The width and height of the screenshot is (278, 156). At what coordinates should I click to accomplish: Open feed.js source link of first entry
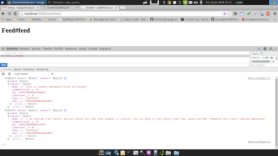pyautogui.click(x=259, y=78)
